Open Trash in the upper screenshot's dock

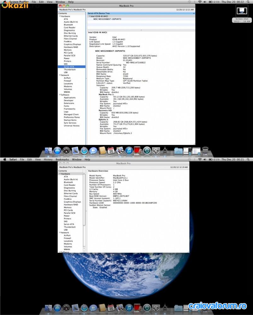click(205, 151)
